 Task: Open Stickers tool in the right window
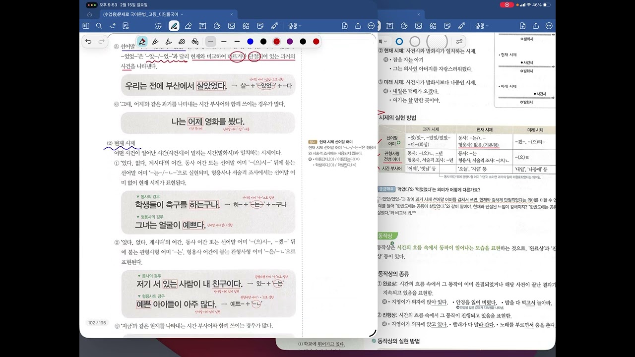click(404, 26)
